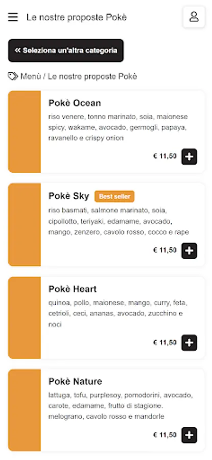The image size is (212, 460).
Task: Open the Pokè Heart item title
Action: tap(73, 289)
